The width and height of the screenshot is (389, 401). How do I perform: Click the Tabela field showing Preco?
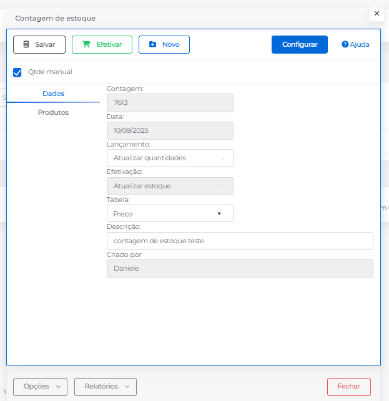coord(162,213)
